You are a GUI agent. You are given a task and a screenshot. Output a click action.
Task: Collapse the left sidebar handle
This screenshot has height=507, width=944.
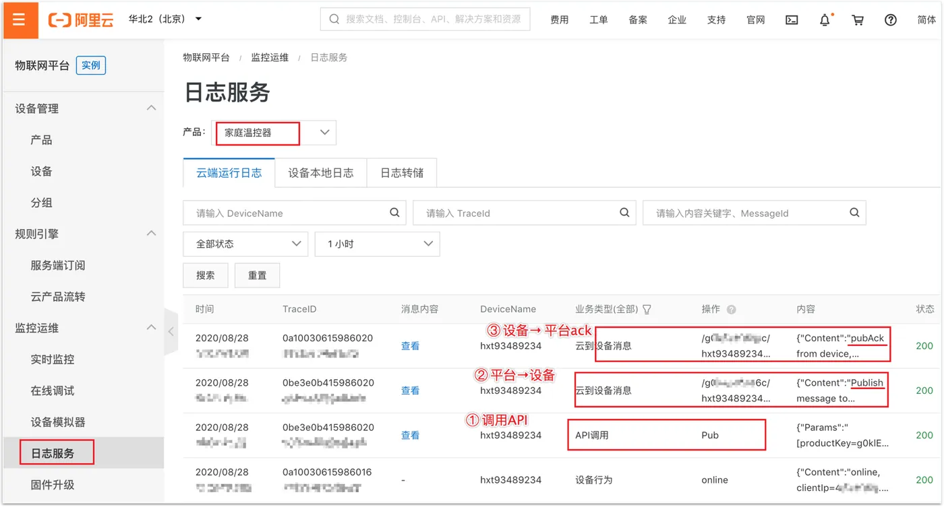tap(171, 332)
